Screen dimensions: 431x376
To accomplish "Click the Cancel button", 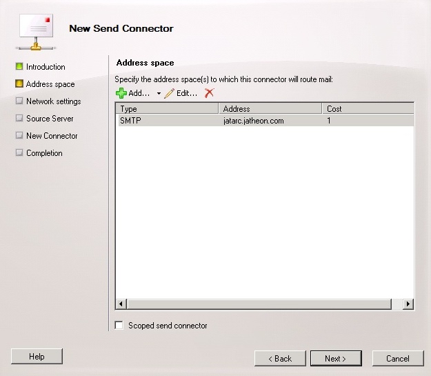I will (398, 358).
